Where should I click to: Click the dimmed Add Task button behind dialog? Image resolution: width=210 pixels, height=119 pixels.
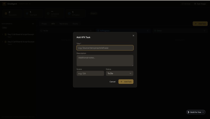click(200, 24)
